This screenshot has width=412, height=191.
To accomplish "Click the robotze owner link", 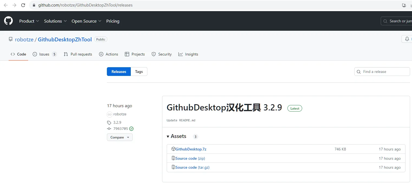I will (24, 39).
